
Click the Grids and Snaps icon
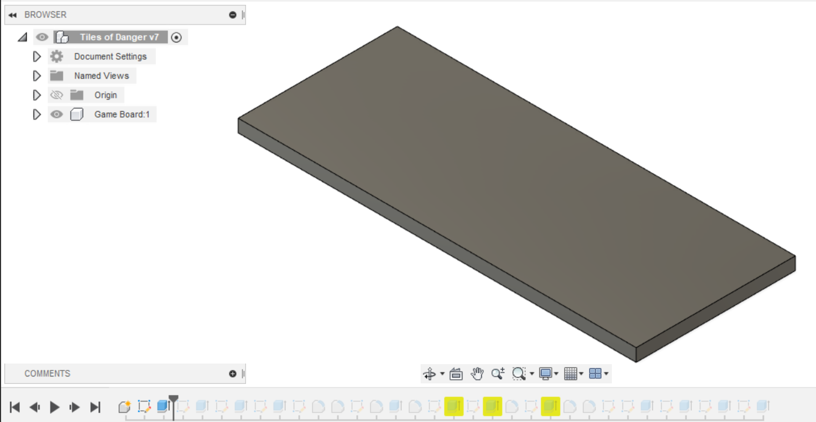(x=571, y=374)
